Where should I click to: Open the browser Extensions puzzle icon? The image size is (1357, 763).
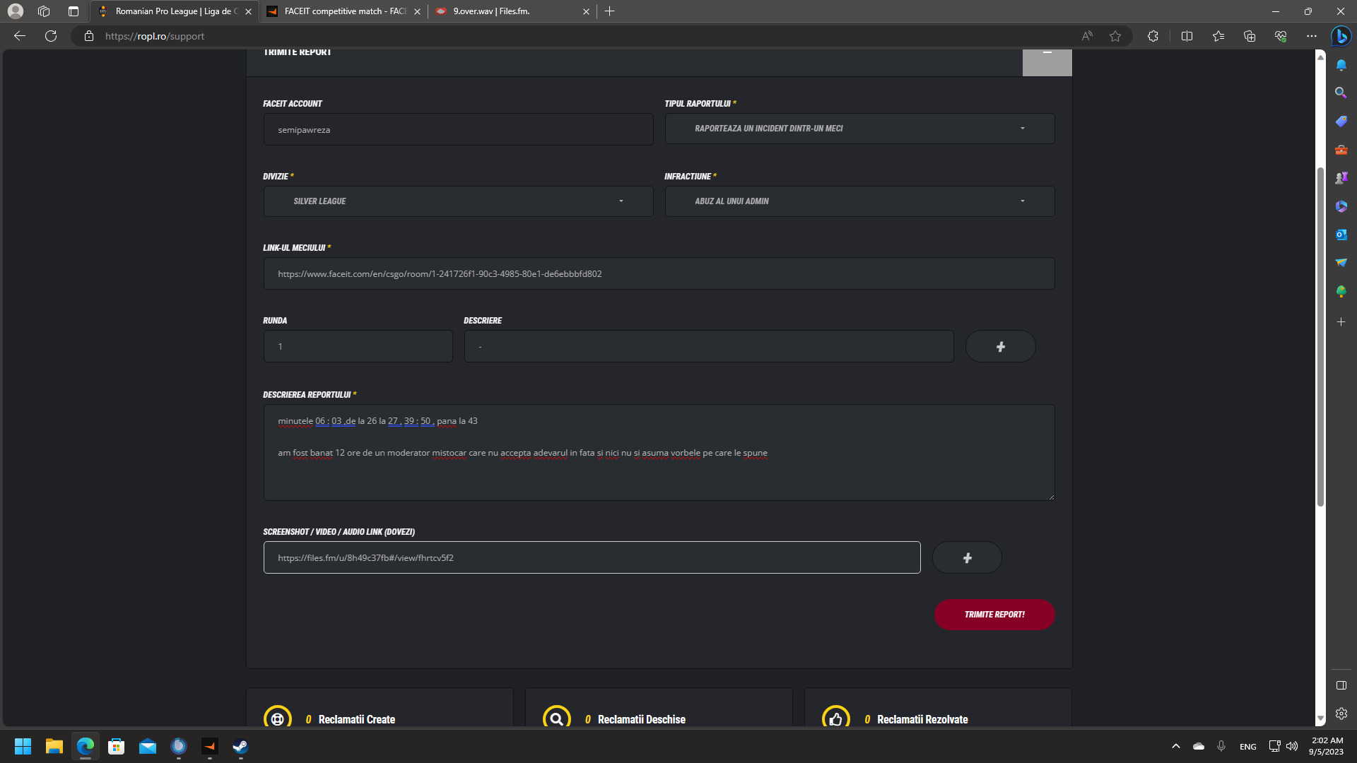point(1153,36)
